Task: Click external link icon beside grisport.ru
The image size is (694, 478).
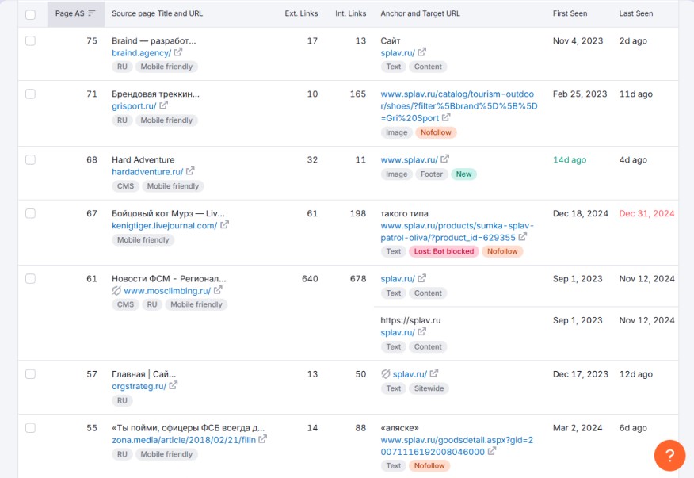Action: click(x=164, y=106)
